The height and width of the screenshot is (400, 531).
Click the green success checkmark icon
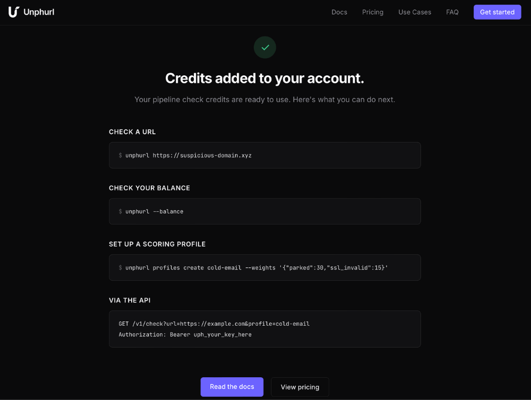click(264, 47)
